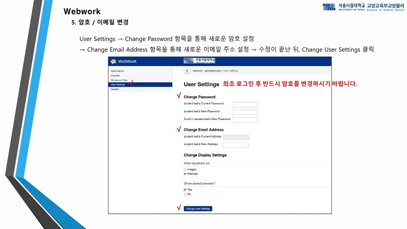This screenshot has width=407, height=229.
Task: Select User Settings in the main menu
Action: pos(141,85)
